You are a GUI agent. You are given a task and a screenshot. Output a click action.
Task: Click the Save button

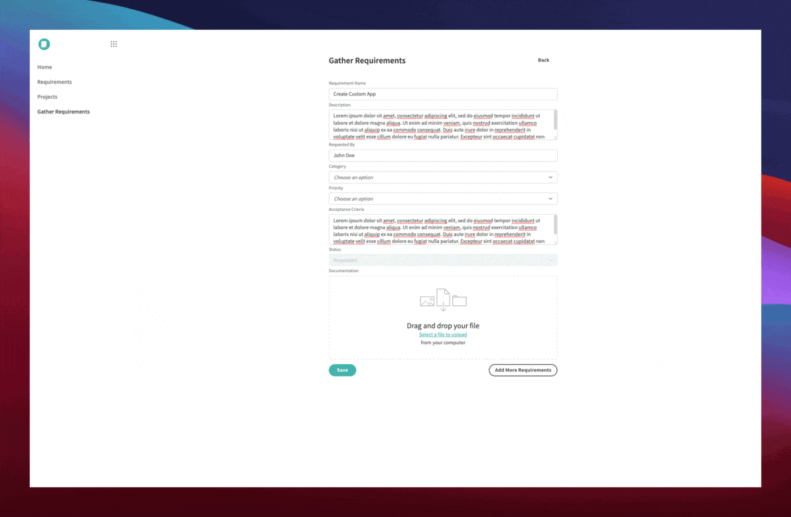(x=342, y=370)
